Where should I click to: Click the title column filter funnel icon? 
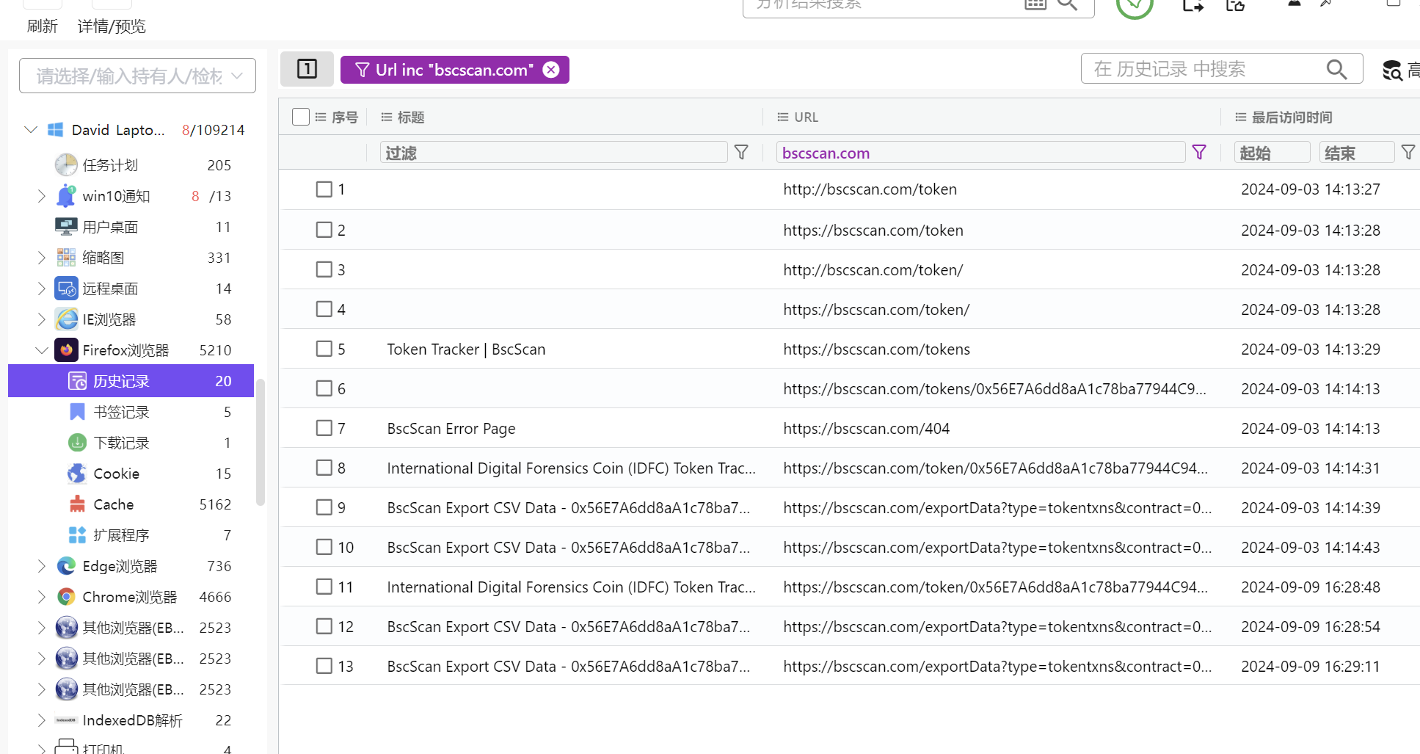[741, 152]
